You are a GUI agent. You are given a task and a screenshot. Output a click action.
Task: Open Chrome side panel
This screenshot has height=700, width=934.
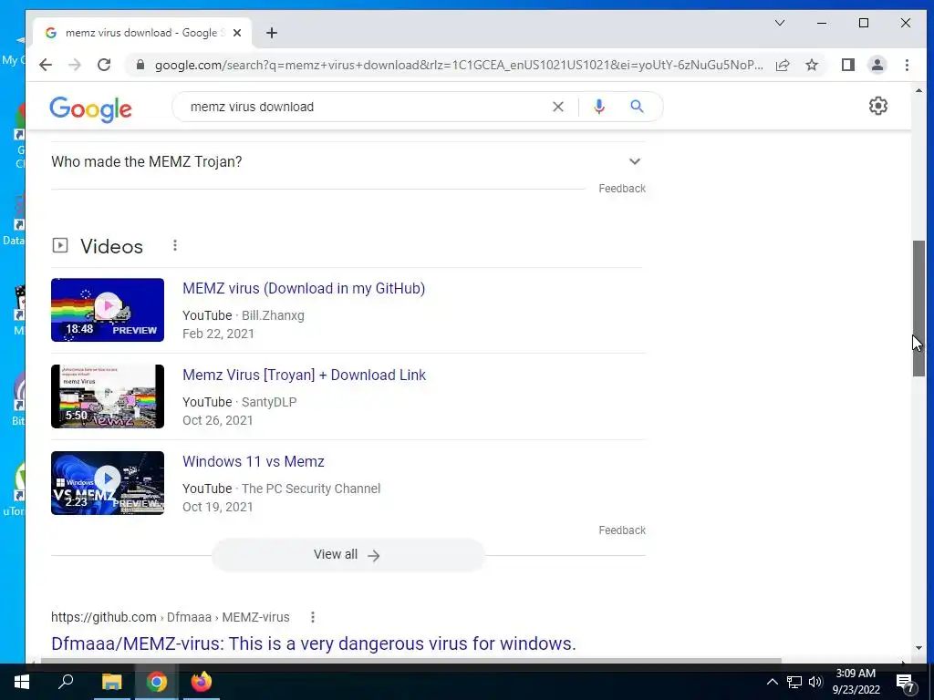[848, 65]
